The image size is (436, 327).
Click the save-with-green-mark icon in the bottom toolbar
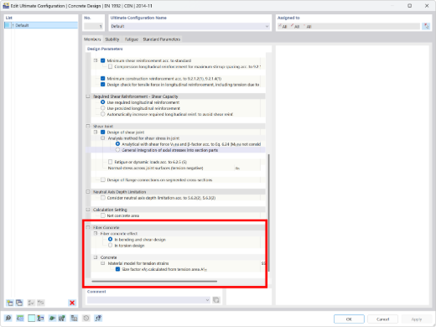62,318
